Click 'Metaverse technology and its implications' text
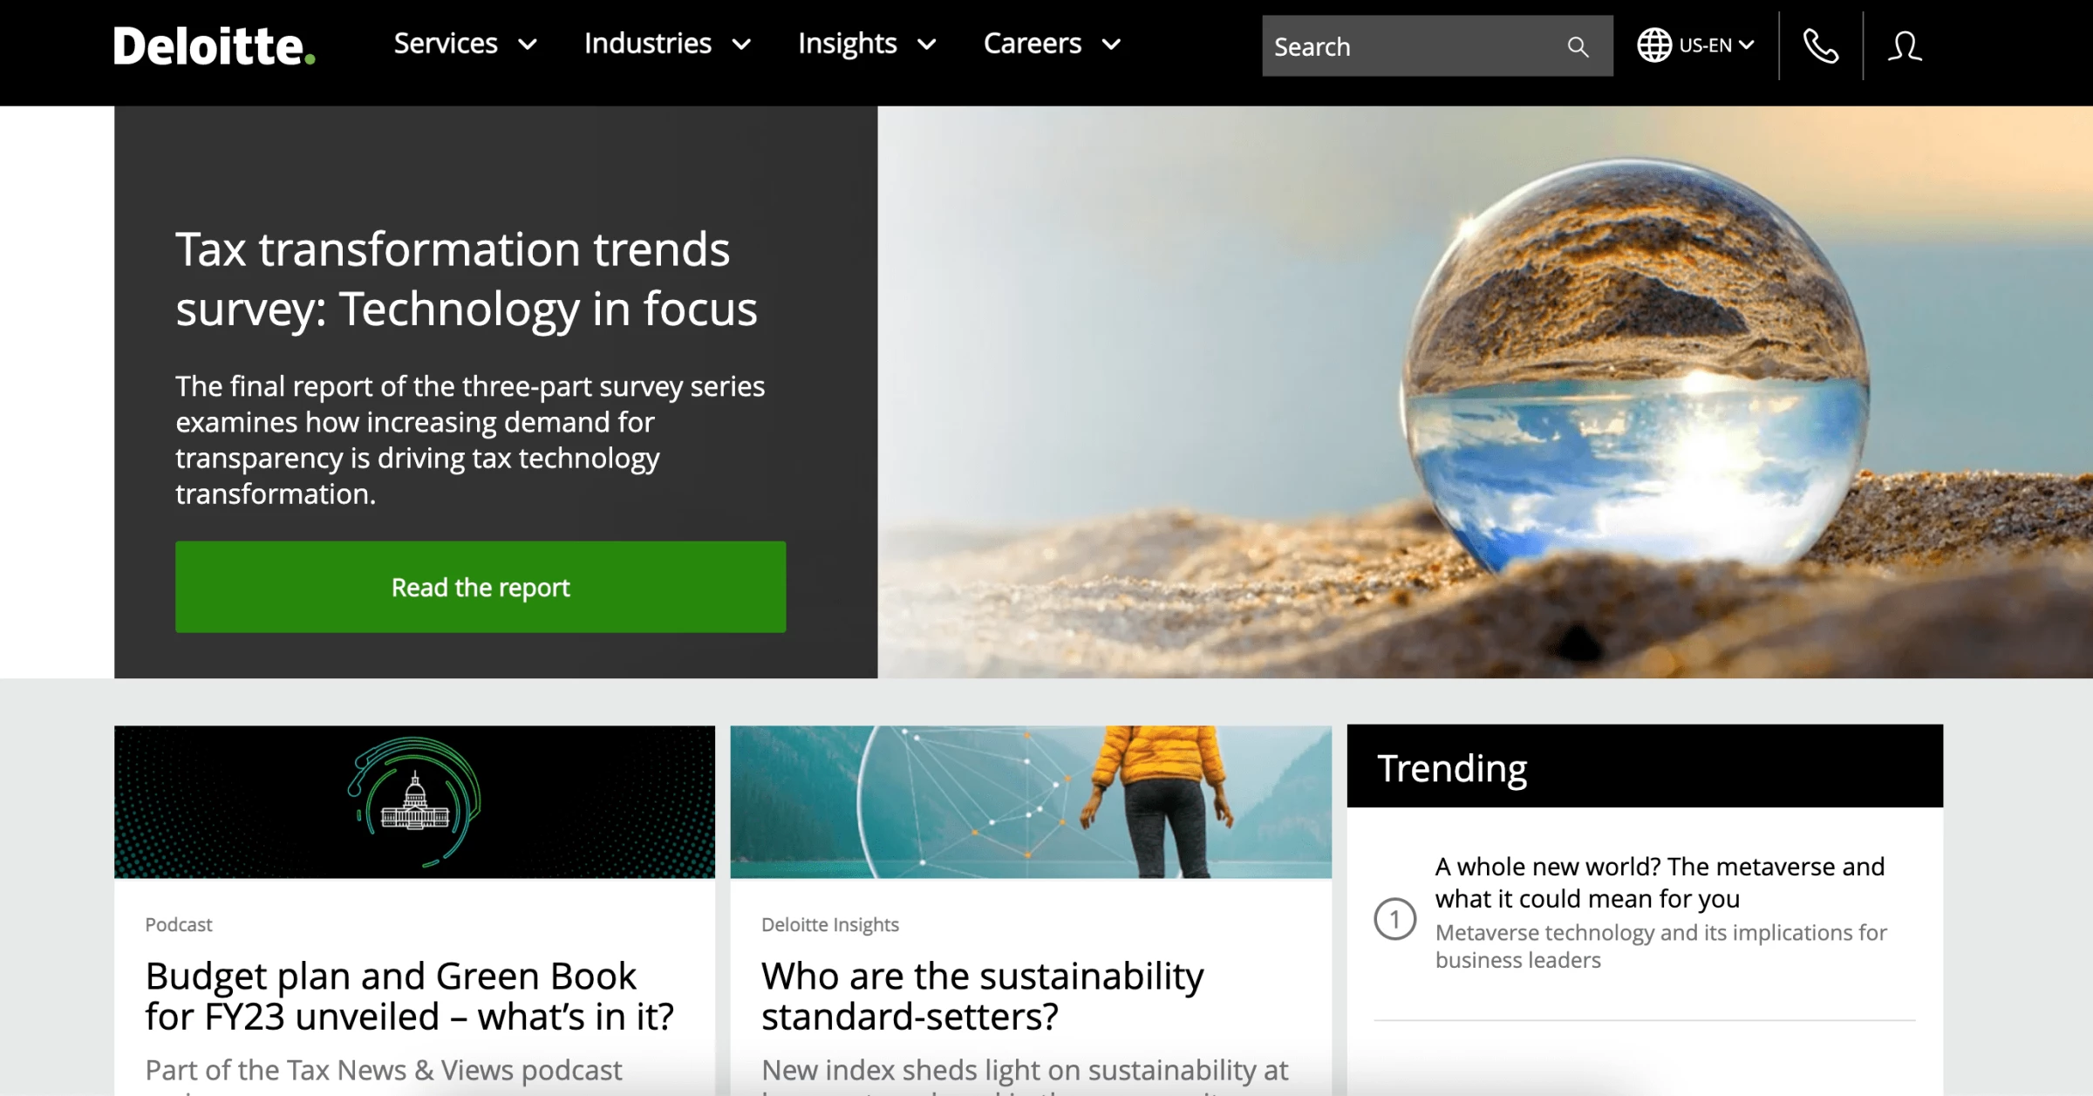The image size is (2093, 1096). tap(1660, 946)
